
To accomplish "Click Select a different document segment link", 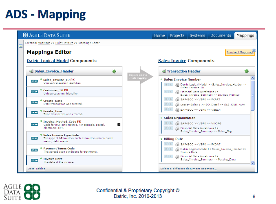I will (x=188, y=169).
